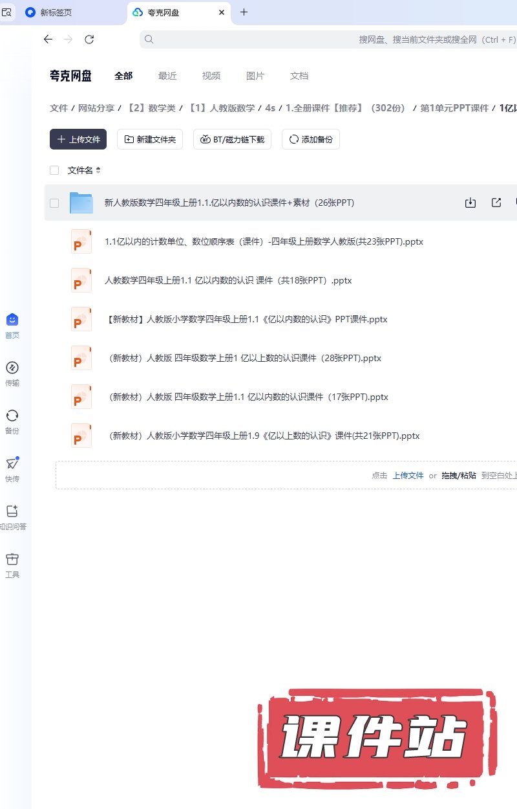Click the browser refresh icon
The image size is (517, 809).
(x=89, y=39)
